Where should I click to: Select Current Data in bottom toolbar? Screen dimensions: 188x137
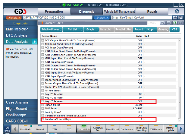tap(83, 129)
